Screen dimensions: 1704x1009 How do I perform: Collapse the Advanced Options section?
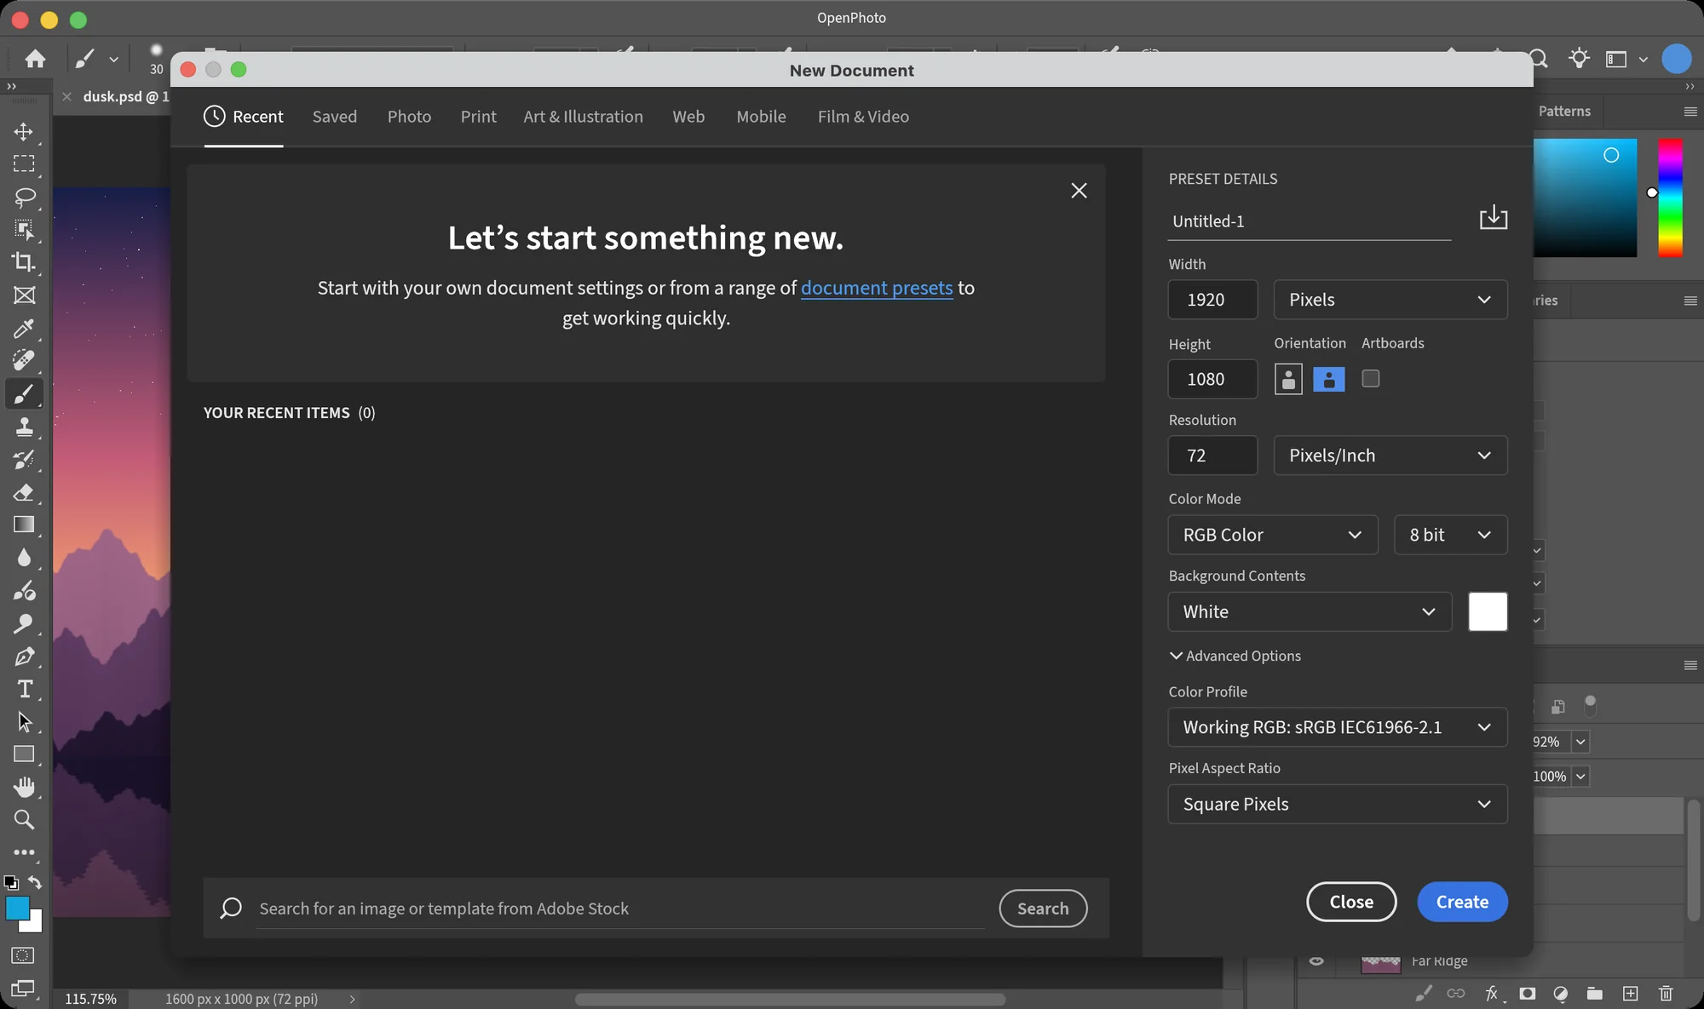tap(1235, 656)
